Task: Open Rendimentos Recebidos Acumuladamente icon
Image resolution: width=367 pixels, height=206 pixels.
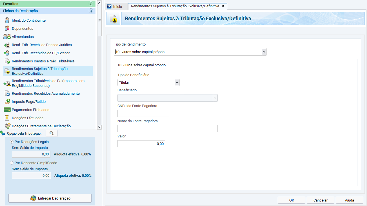Action: [7, 93]
